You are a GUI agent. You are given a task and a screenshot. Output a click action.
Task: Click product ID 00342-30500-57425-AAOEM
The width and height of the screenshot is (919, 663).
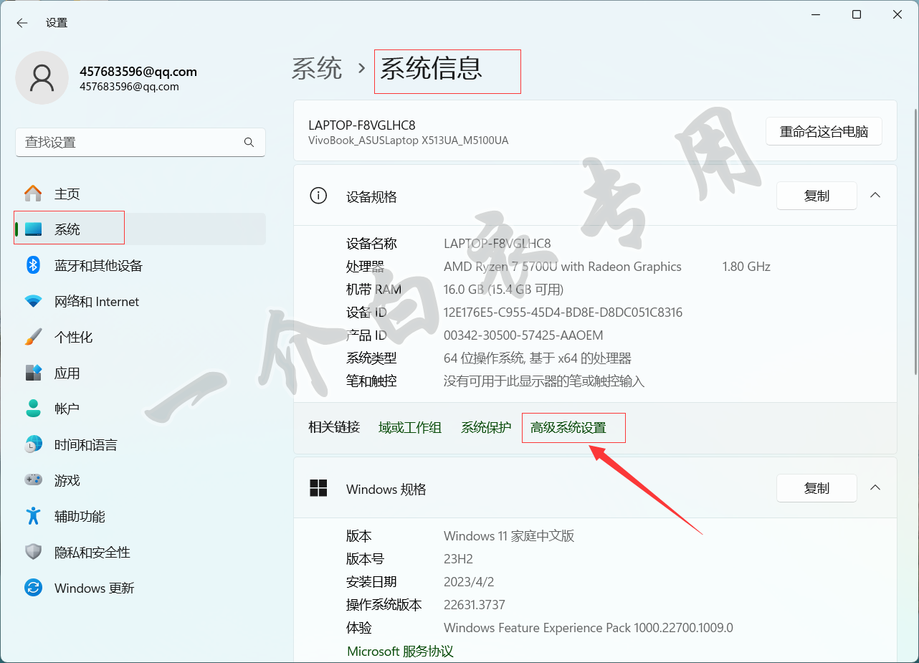(523, 335)
